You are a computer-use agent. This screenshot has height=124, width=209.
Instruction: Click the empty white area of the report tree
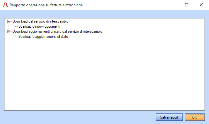105,74
